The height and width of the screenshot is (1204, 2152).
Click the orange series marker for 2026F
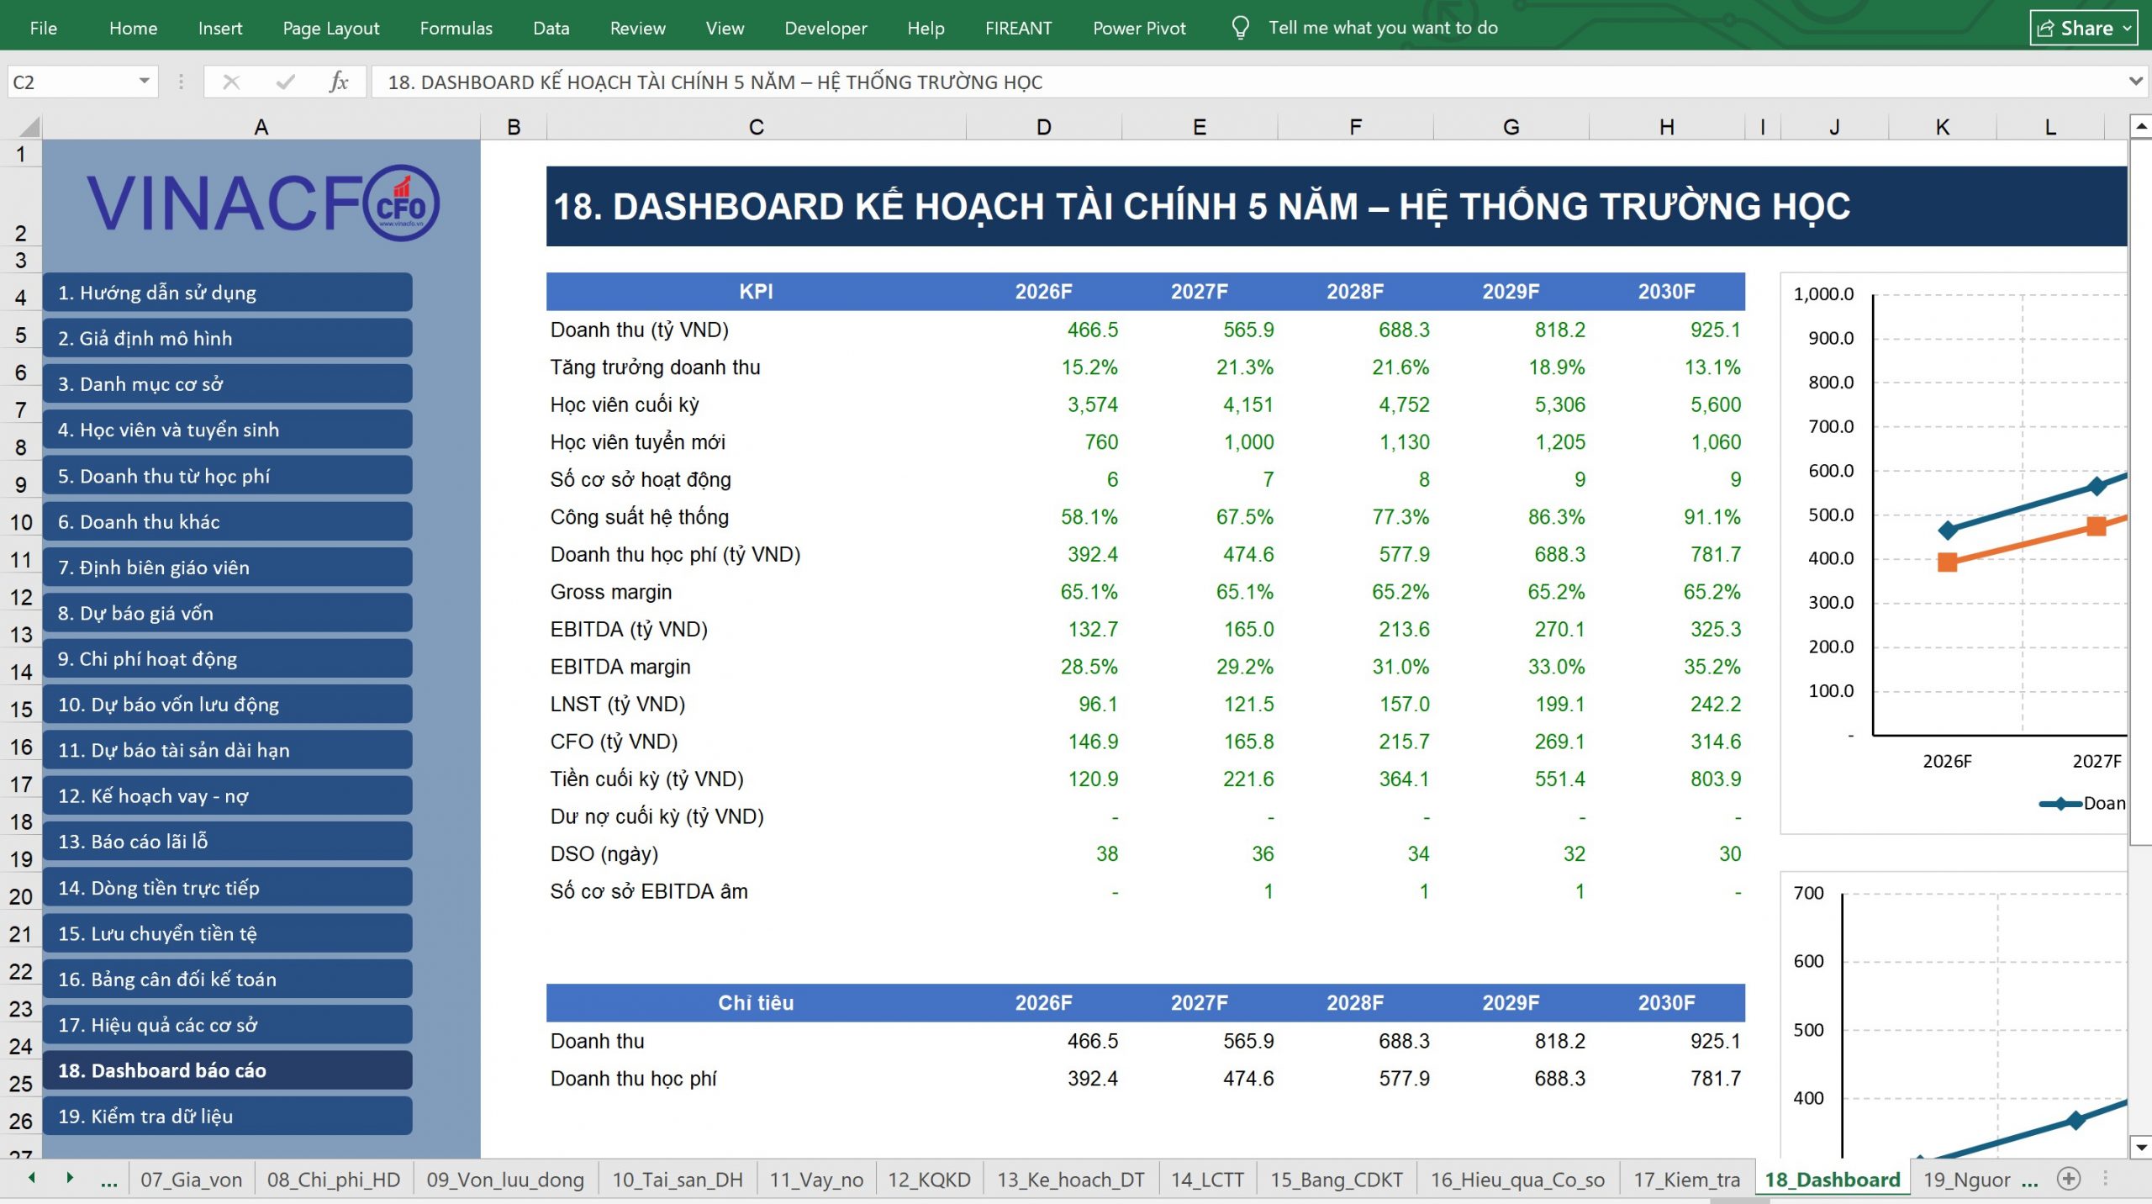(x=1947, y=562)
